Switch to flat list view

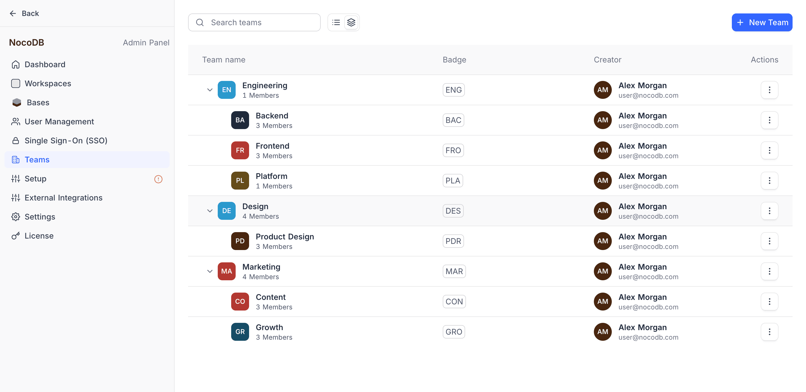pos(336,23)
